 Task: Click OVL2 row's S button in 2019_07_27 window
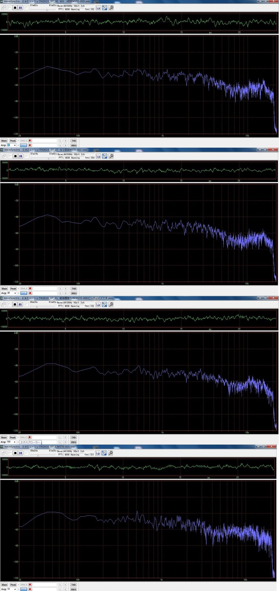pyautogui.click(x=65, y=293)
